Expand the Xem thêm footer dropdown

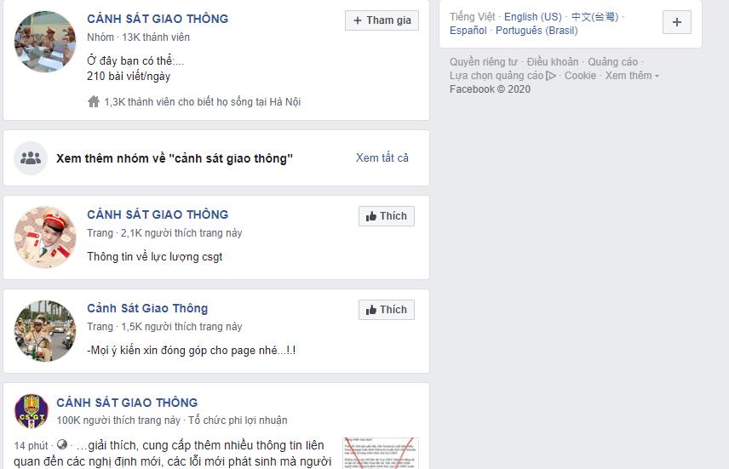coord(632,76)
